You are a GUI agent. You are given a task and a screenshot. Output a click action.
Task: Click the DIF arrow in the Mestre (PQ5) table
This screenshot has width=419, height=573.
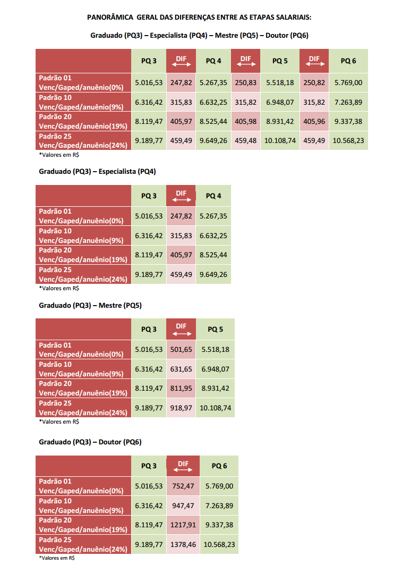point(182,333)
